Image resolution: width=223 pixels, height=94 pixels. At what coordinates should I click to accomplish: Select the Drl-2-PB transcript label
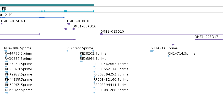pos(6,15)
